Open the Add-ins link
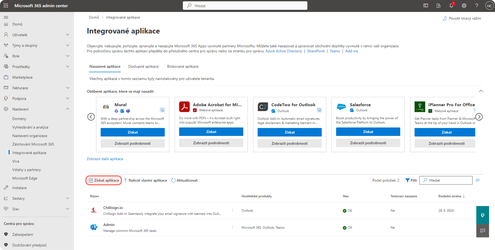Screen dimensions: 495x250 click(352, 51)
